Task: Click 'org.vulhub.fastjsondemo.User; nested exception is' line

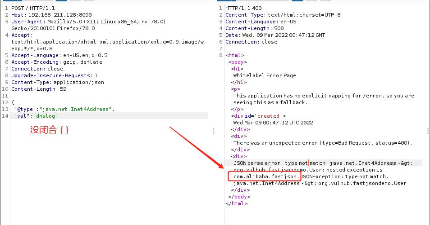Action: pos(308,170)
